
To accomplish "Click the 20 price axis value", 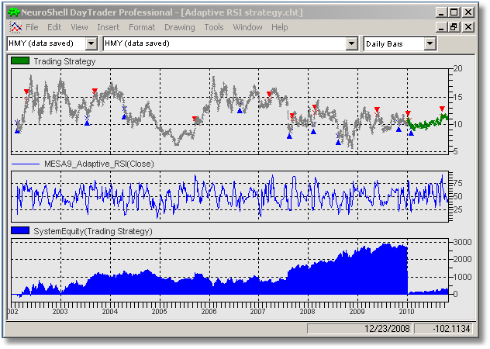I will click(x=457, y=68).
